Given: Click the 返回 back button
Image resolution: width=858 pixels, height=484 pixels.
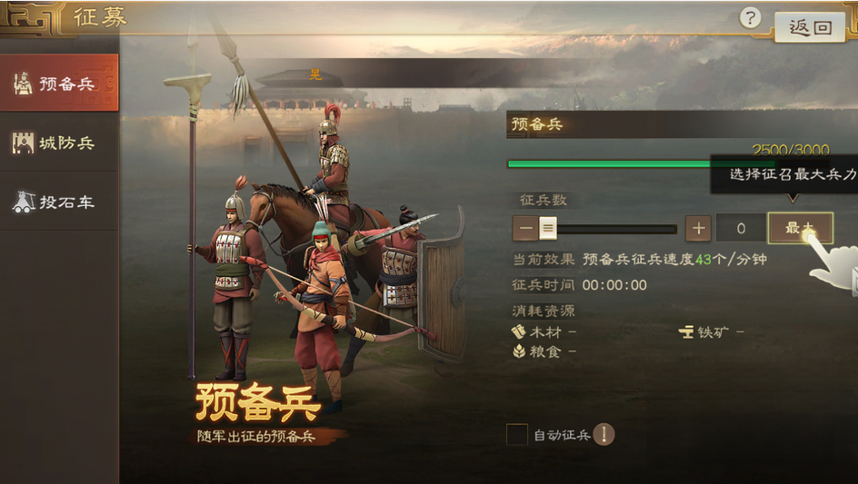Looking at the screenshot, I should click(x=810, y=27).
